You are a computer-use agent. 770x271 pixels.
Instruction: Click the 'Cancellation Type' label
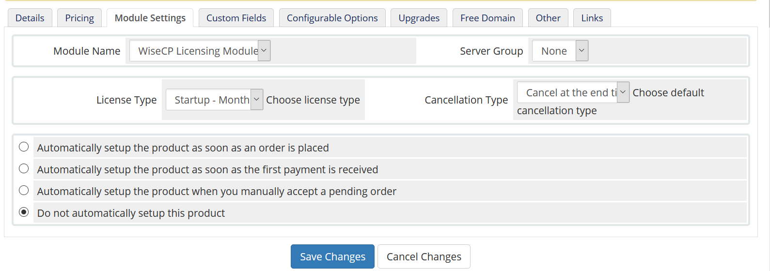click(466, 100)
